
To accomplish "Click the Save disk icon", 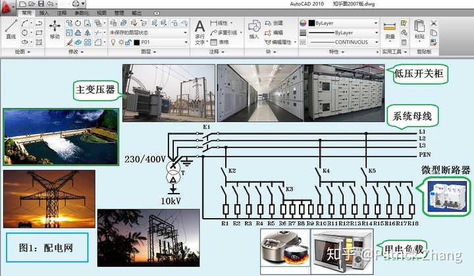I will click(x=41, y=4).
